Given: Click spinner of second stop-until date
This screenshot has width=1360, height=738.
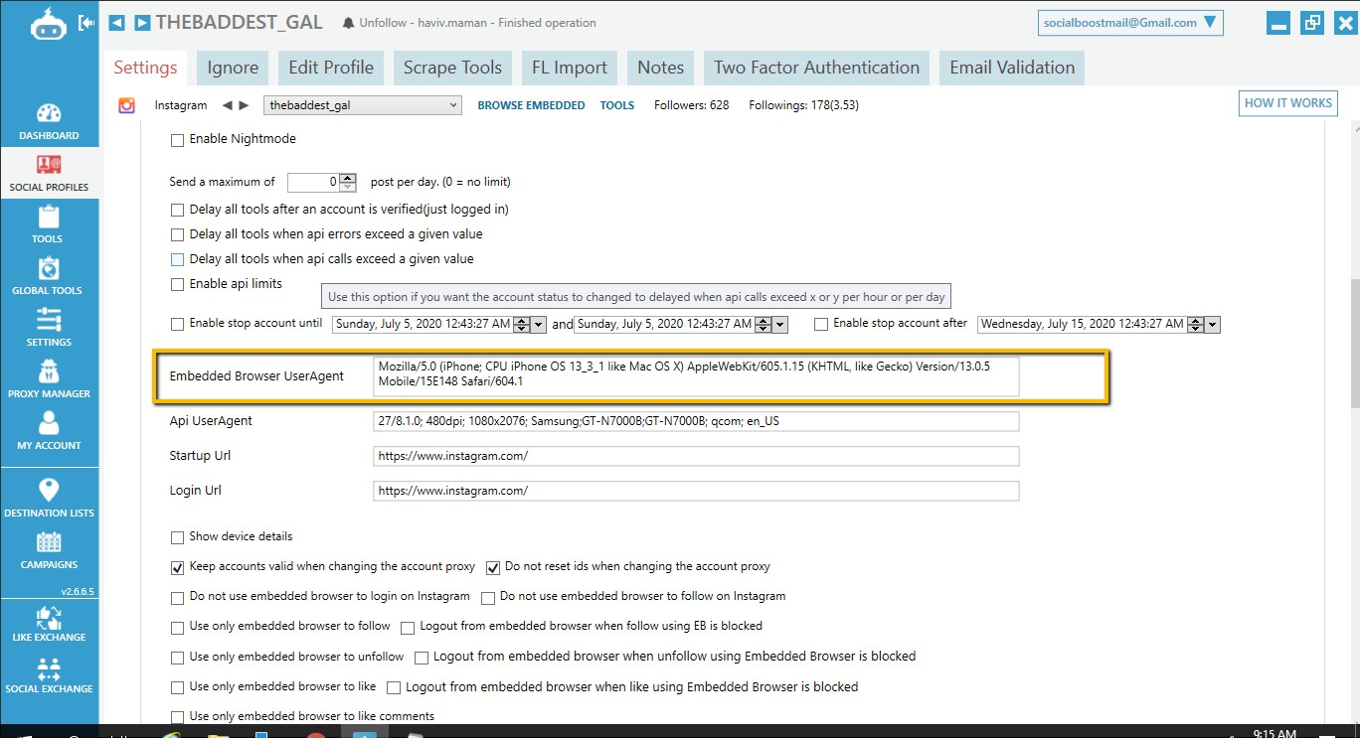Looking at the screenshot, I should click(x=764, y=324).
